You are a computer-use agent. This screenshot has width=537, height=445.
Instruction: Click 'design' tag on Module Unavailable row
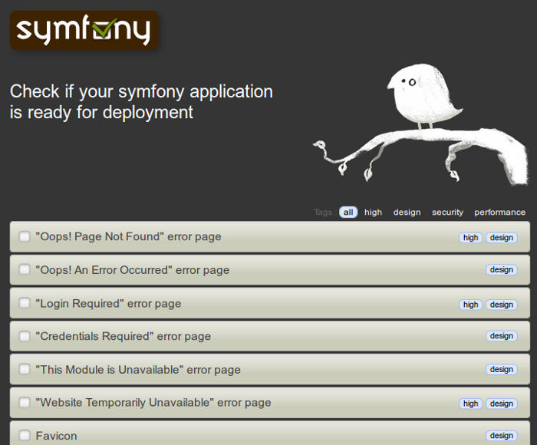pyautogui.click(x=502, y=369)
